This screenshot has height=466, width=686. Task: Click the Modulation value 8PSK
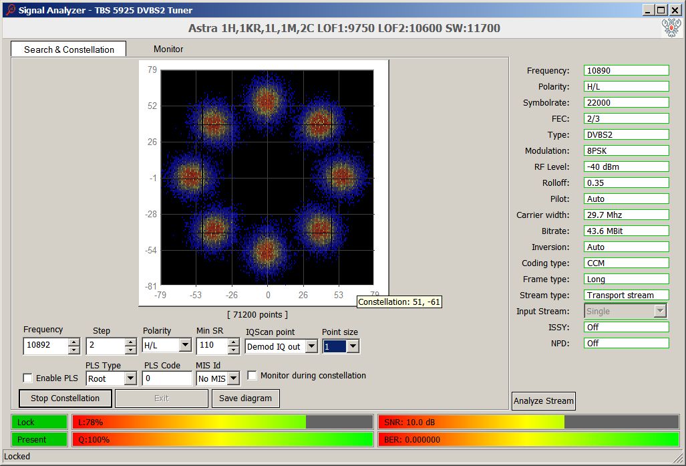[x=626, y=150]
